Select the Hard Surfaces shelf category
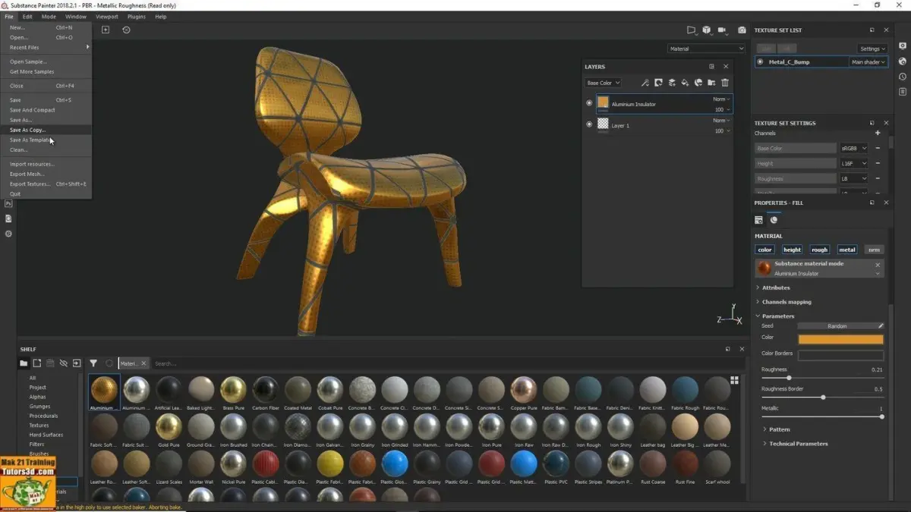 click(x=46, y=435)
